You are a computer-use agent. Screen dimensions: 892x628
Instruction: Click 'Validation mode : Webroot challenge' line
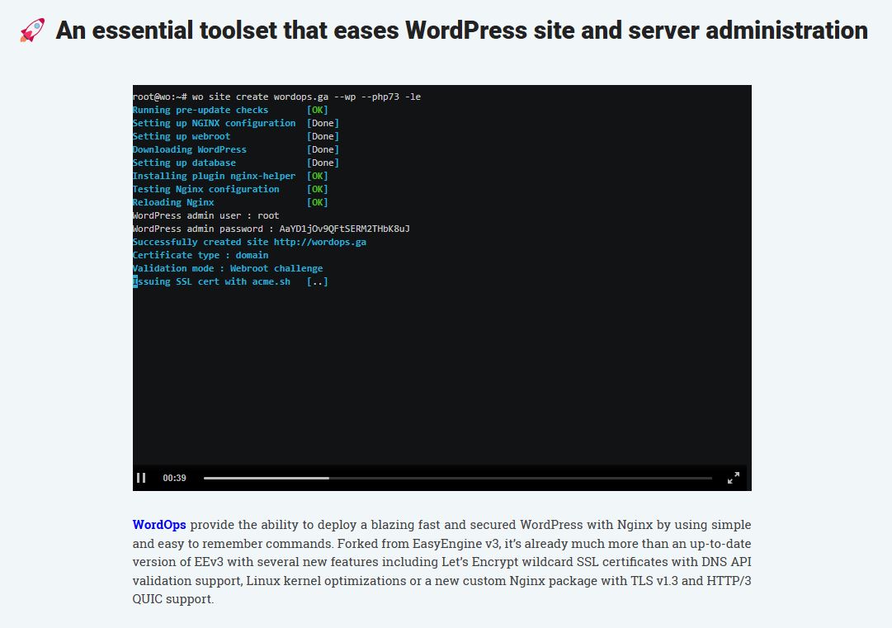coord(228,268)
